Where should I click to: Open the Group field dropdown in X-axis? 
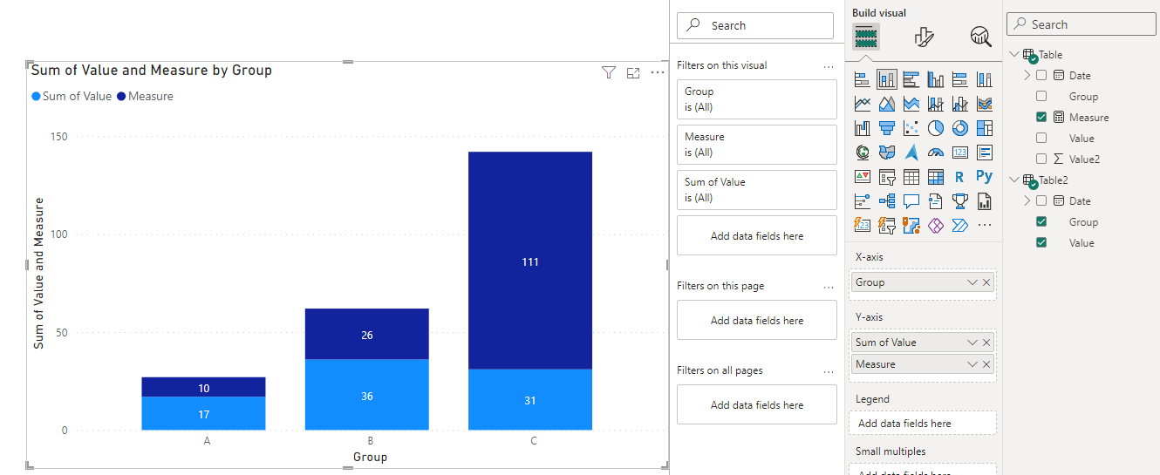click(972, 282)
